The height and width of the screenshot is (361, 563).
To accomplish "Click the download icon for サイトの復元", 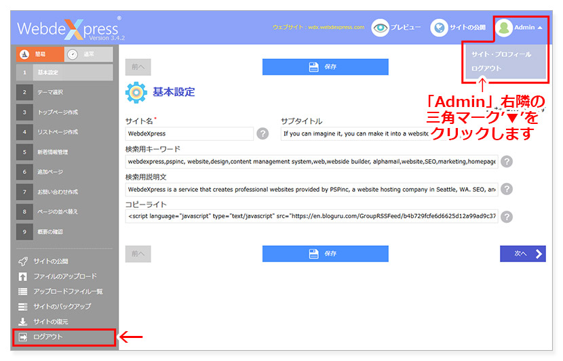I will pos(23,322).
